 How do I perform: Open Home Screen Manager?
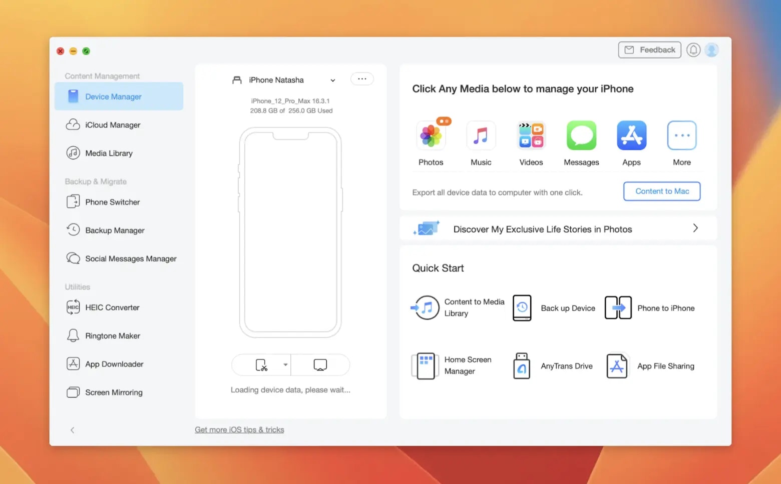coord(452,365)
